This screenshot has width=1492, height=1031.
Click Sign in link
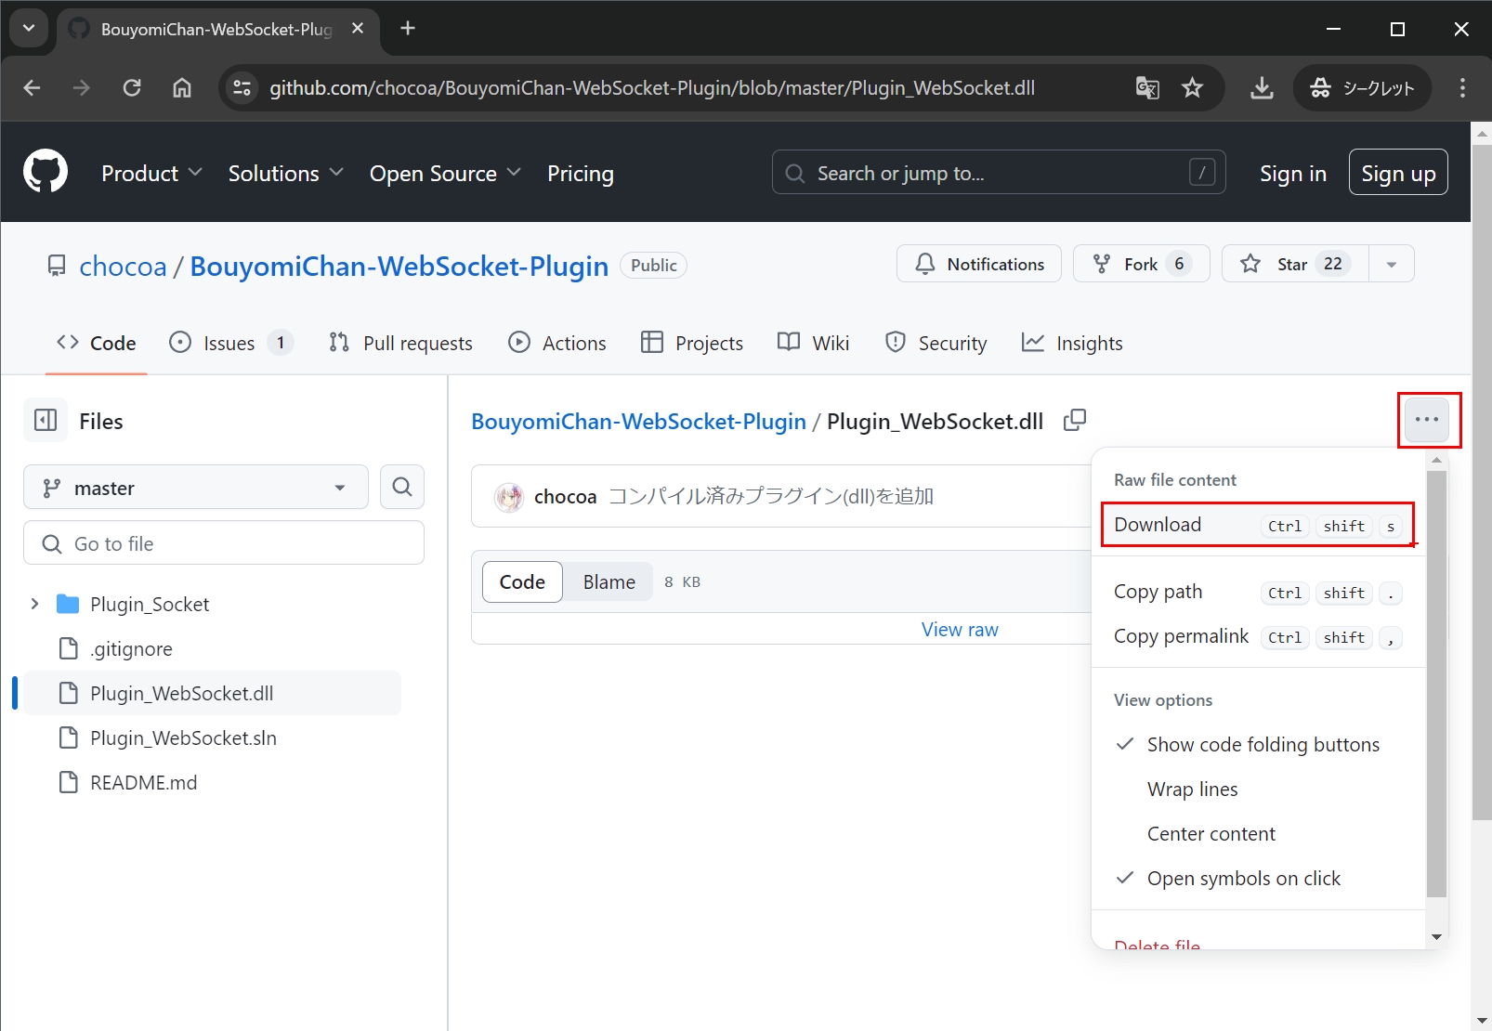point(1293,174)
